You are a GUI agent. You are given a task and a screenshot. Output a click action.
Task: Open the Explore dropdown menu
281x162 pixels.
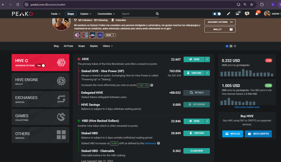(x=86, y=14)
